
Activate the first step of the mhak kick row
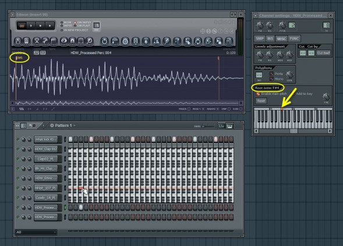pos(70,139)
